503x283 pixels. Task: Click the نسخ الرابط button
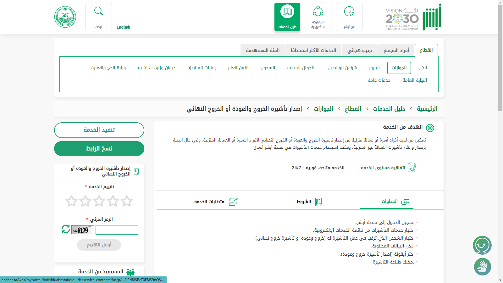99,148
